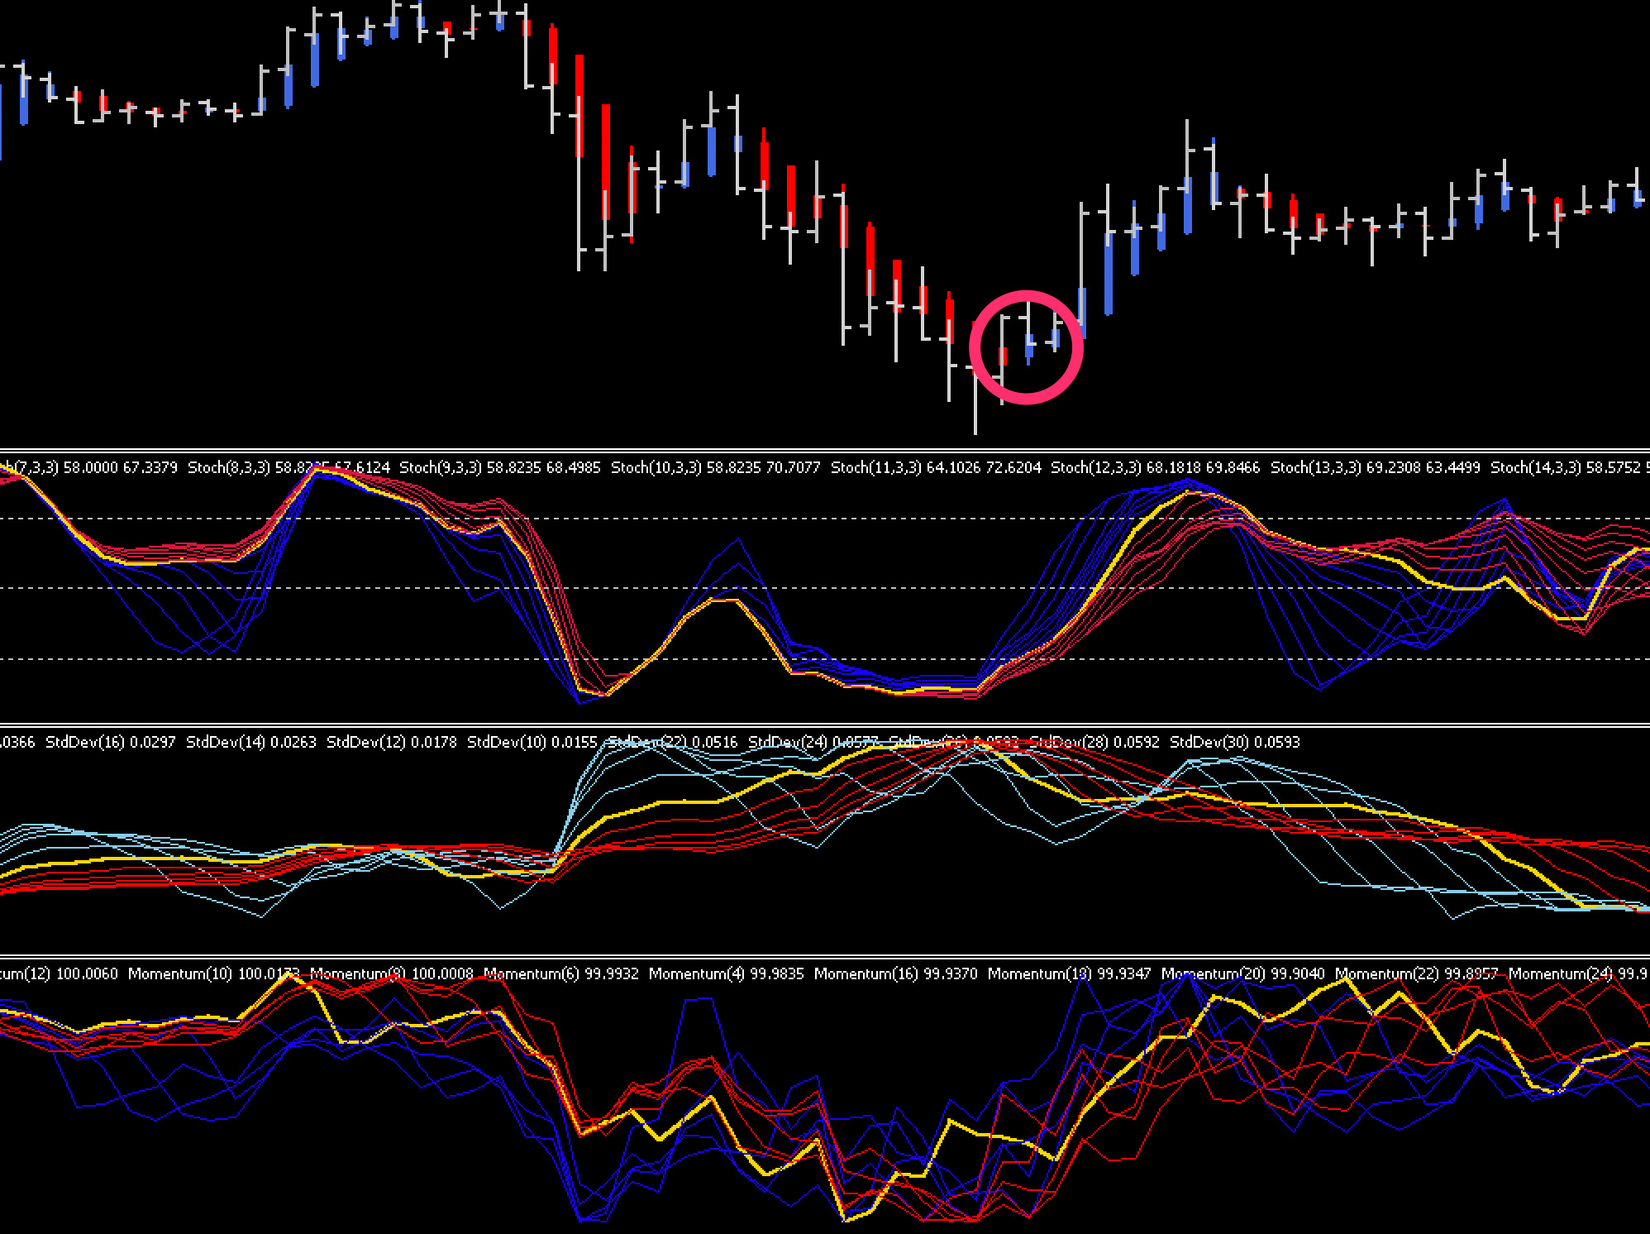Click the Stoch(11,3,3) indicator label
Image resolution: width=1650 pixels, height=1234 pixels.
click(x=875, y=467)
